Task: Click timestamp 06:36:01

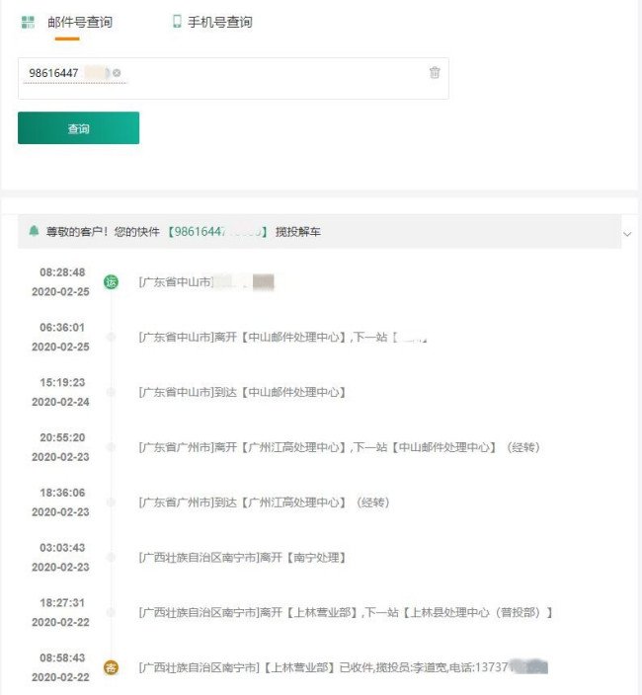Action: click(x=62, y=328)
